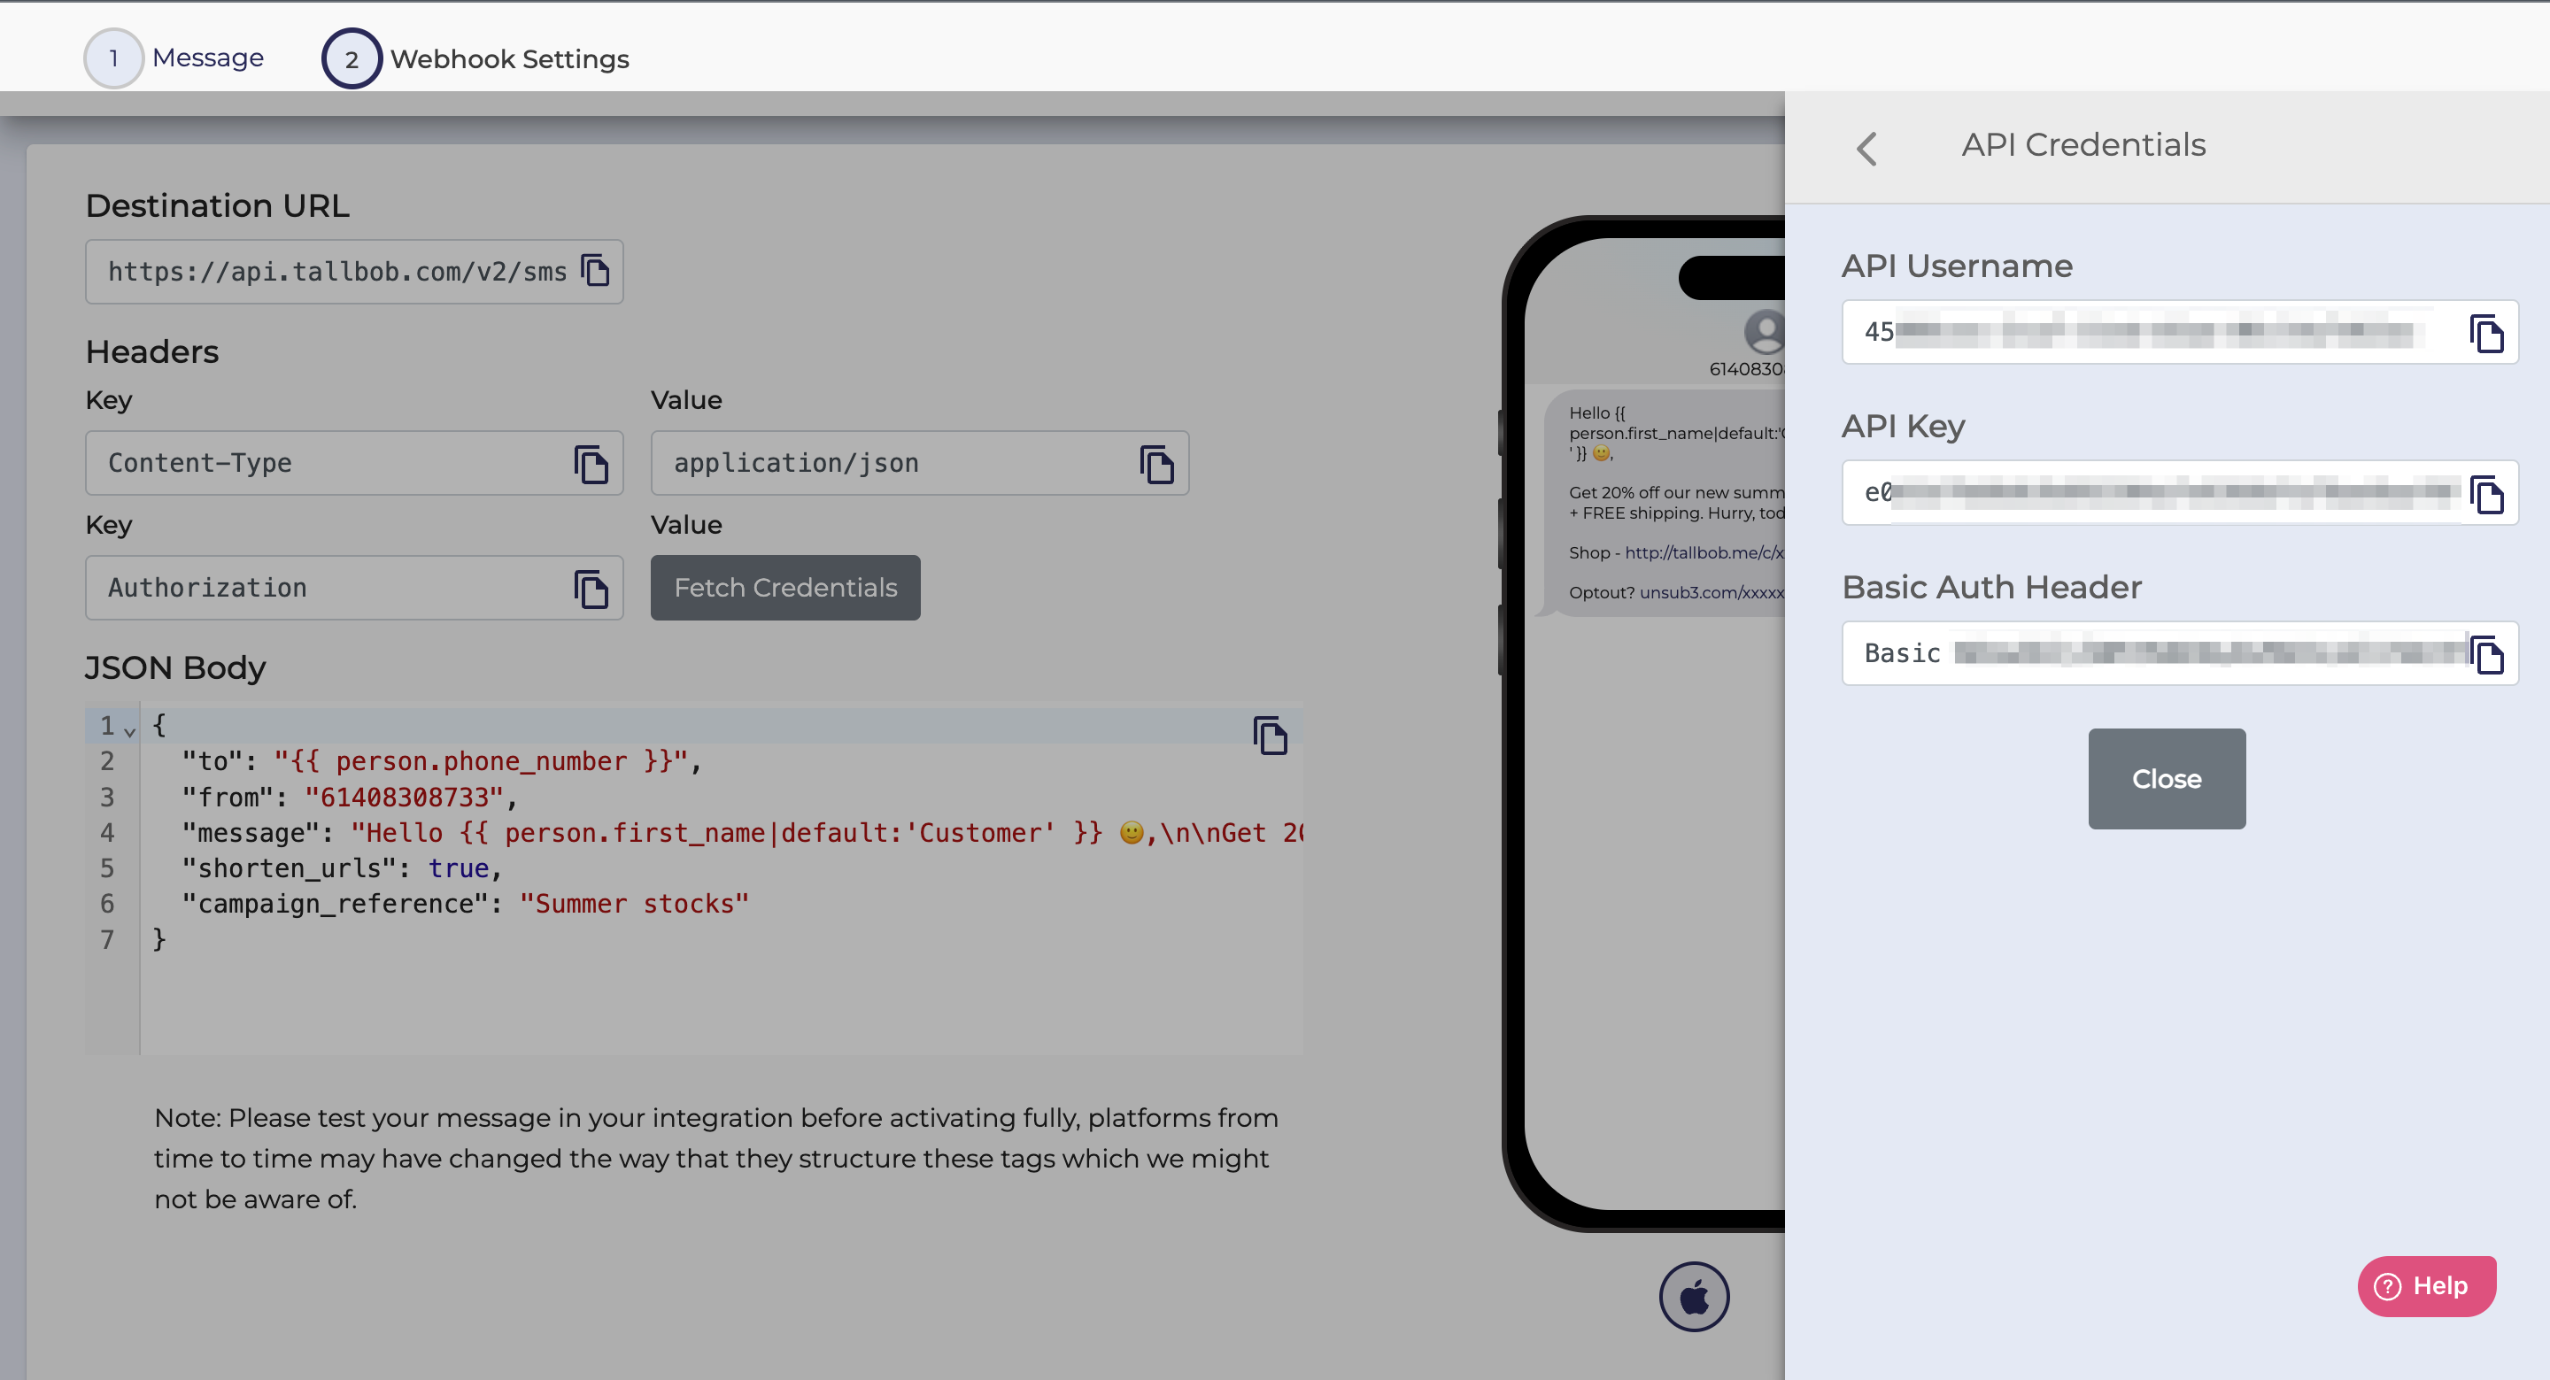
Task: Copy the application/json header value
Action: (x=1156, y=463)
